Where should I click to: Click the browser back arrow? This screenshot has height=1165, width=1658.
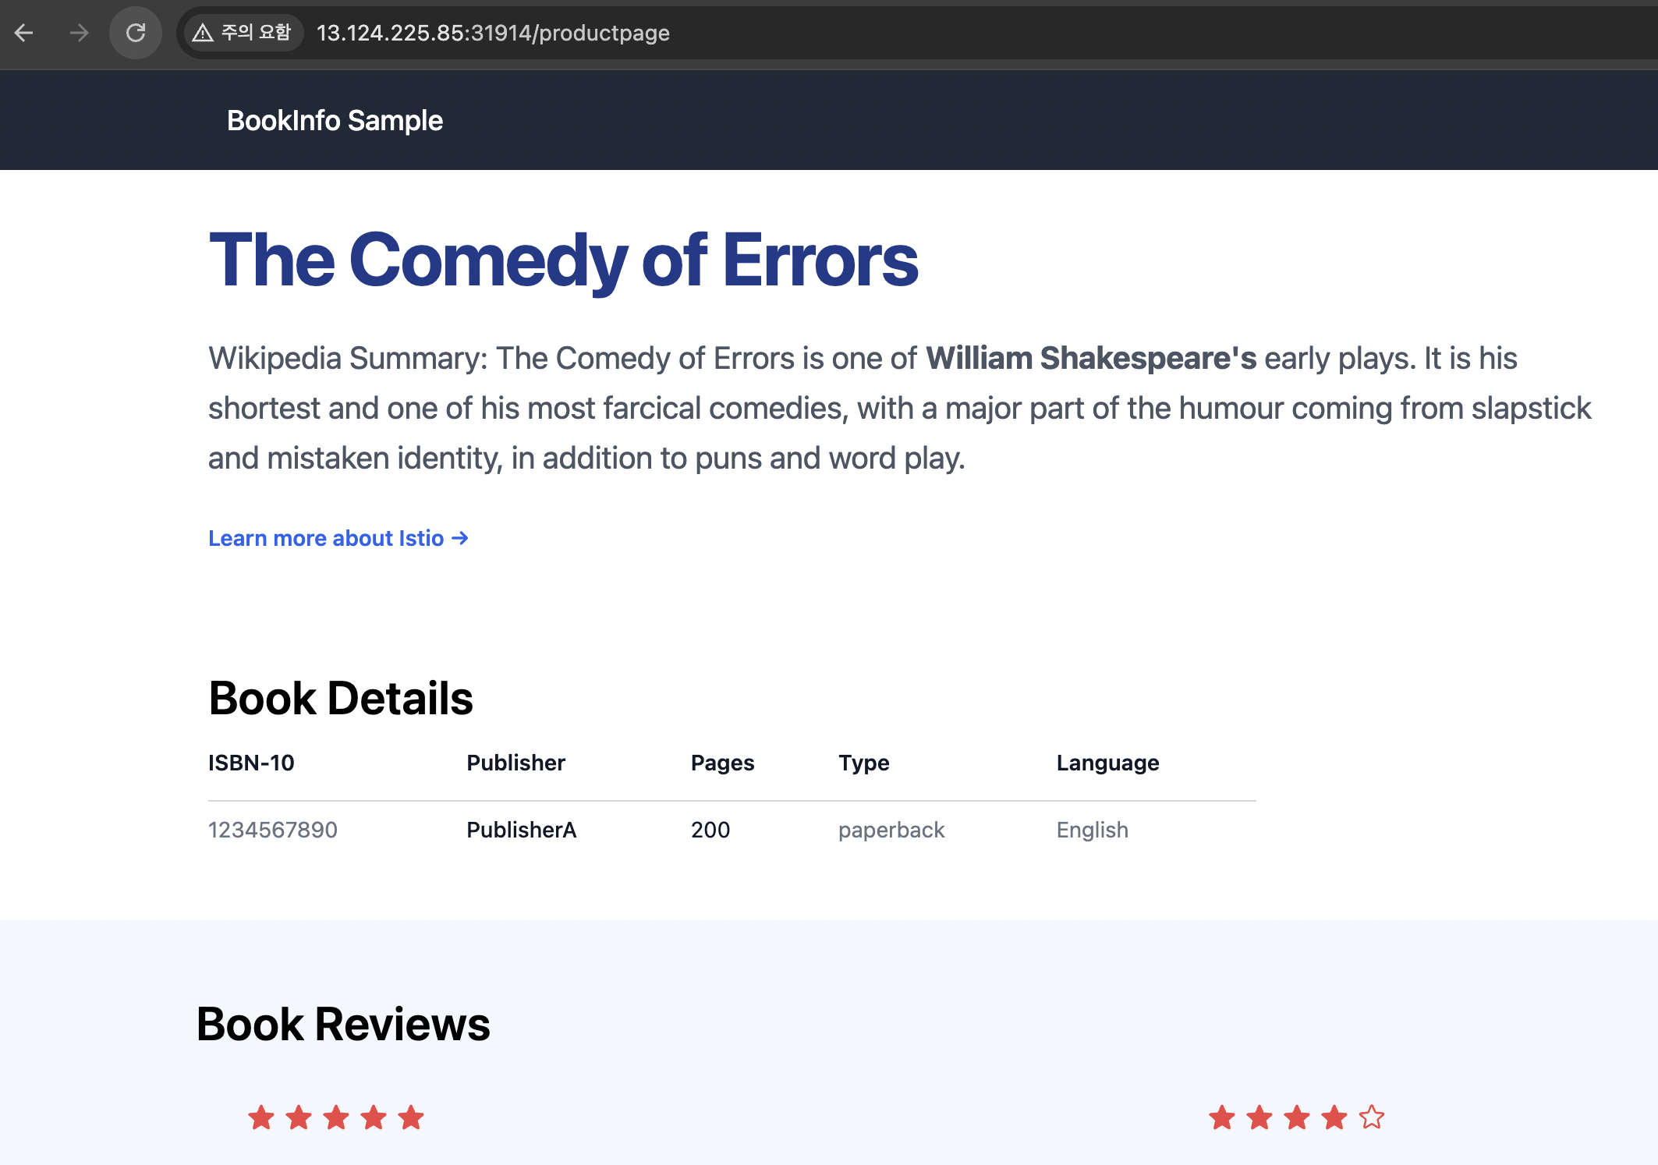click(x=24, y=33)
